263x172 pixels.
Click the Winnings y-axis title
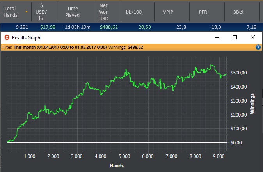[x=252, y=104]
